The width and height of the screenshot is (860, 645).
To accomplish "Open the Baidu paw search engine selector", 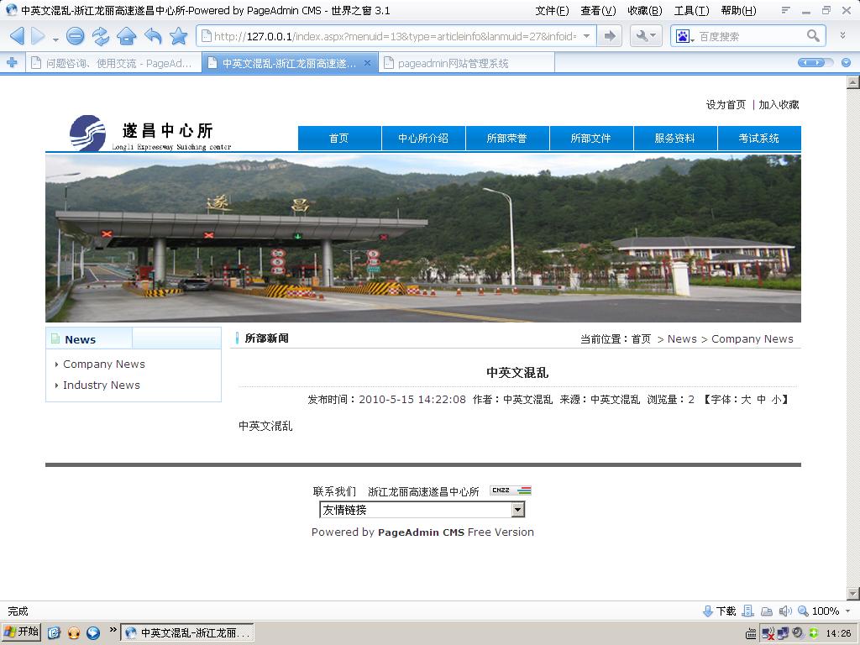I will point(684,37).
